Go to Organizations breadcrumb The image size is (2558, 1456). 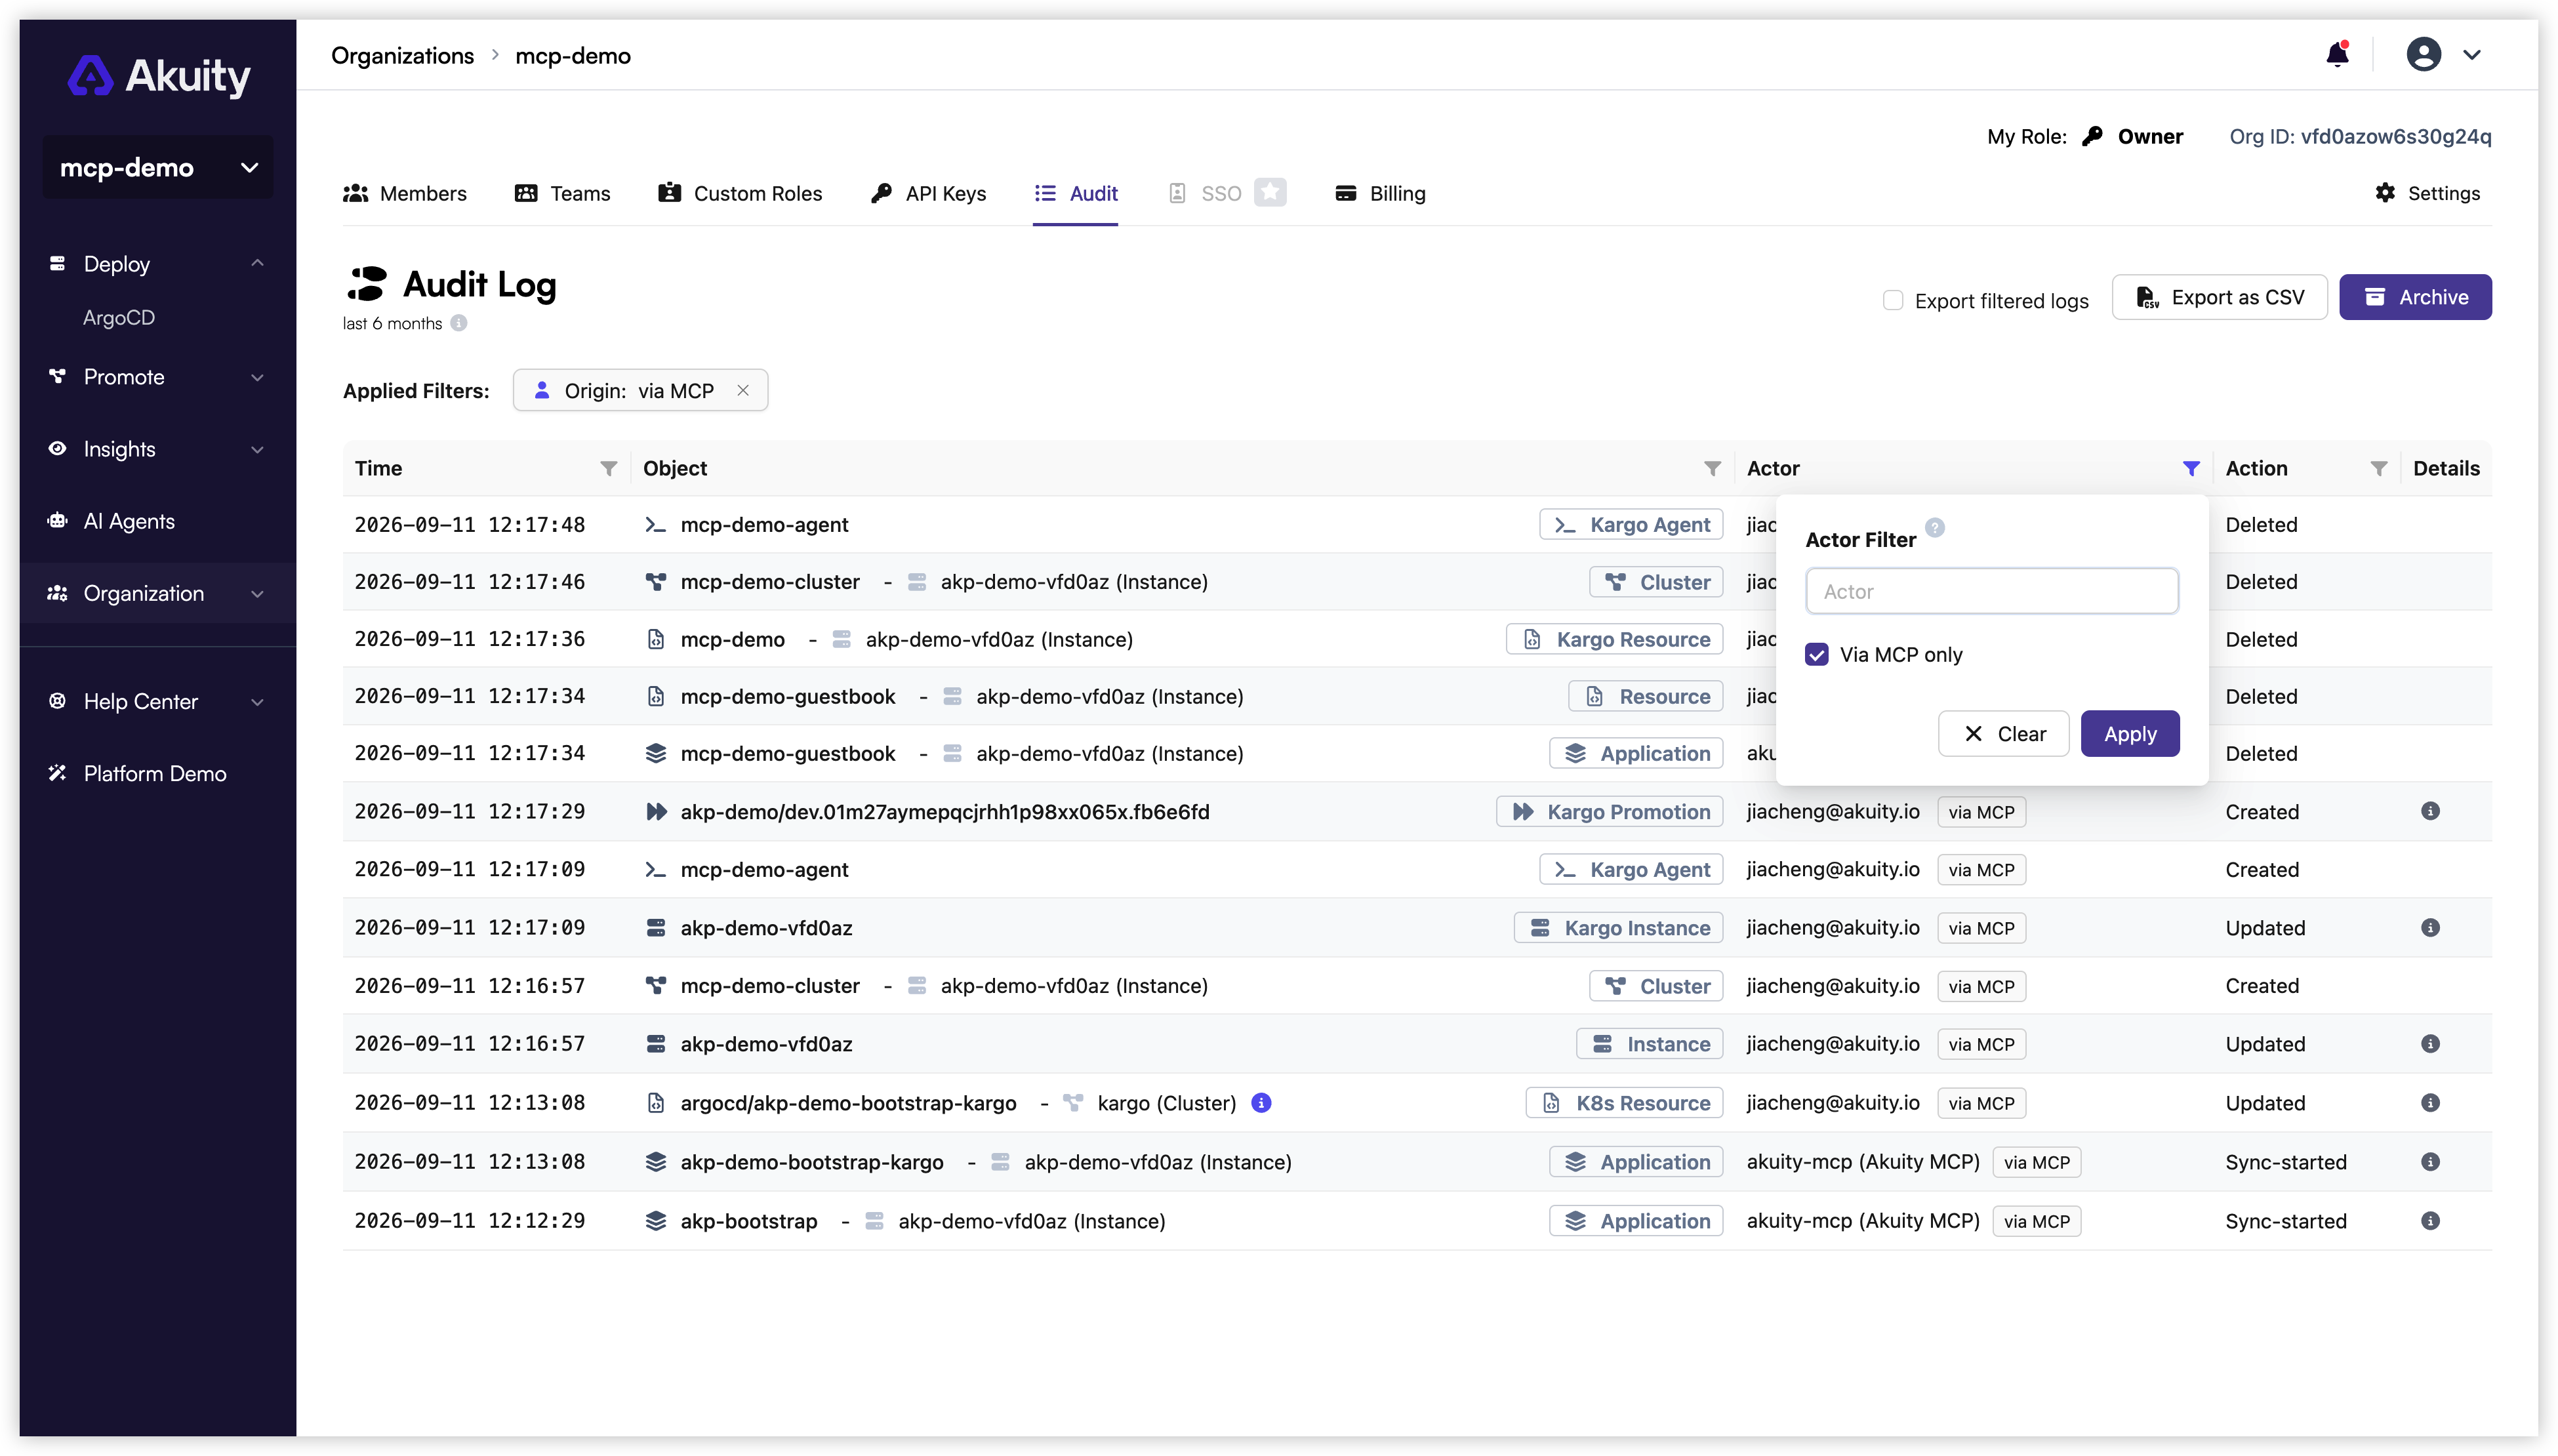pyautogui.click(x=402, y=55)
